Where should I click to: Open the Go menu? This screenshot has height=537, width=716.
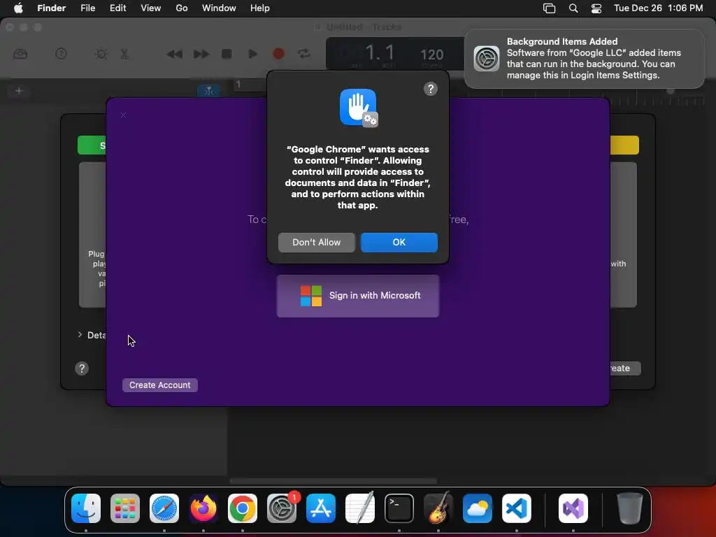click(182, 8)
